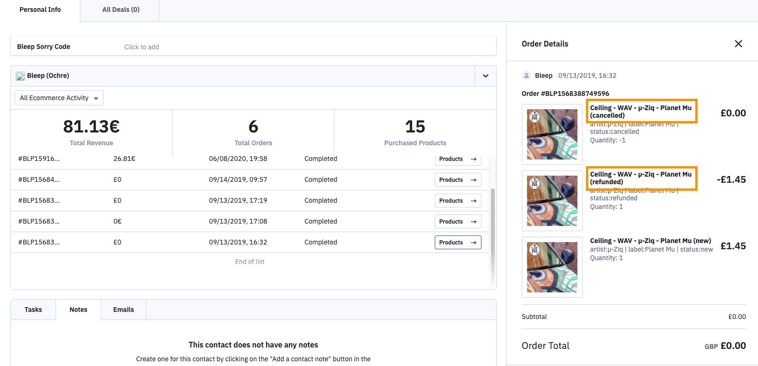This screenshot has height=366, width=758.
Task: Click the Bleep (Ochre) logo icon
Action: pyautogui.click(x=20, y=76)
